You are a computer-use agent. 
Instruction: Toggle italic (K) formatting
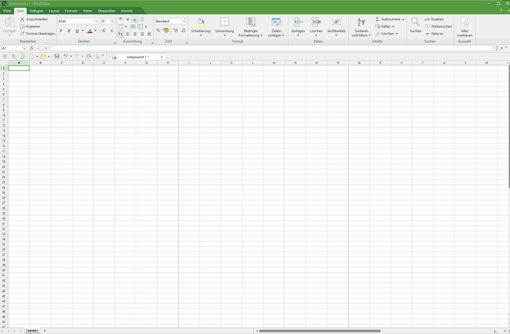(69, 31)
